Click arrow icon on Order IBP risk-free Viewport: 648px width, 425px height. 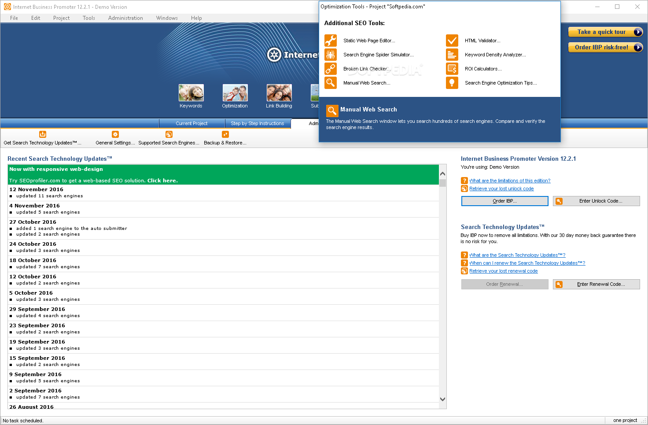(638, 47)
